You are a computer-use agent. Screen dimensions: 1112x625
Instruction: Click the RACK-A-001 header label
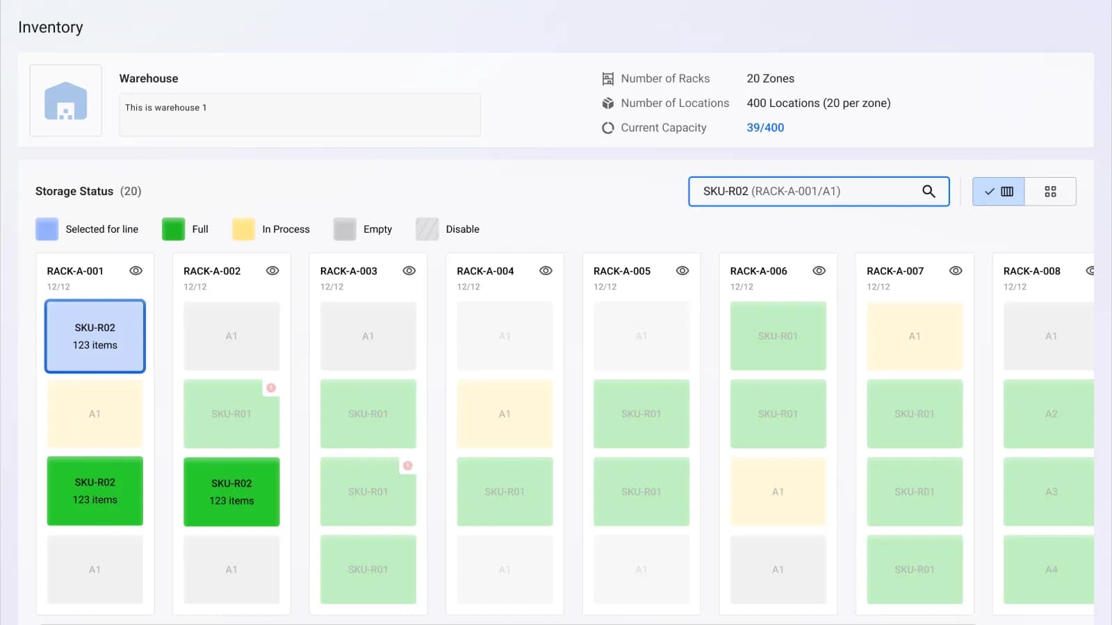click(75, 271)
